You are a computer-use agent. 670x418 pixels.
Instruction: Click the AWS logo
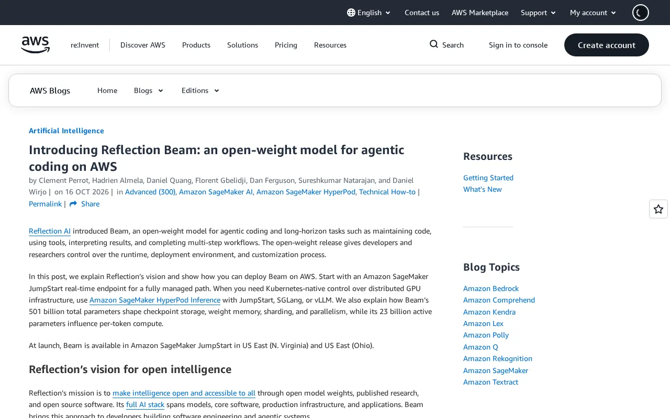(x=36, y=45)
